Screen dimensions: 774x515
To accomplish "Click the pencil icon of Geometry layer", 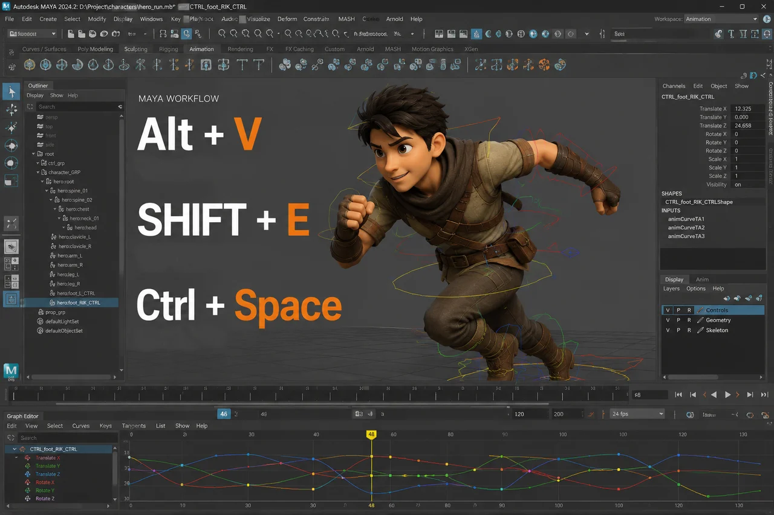I will (700, 320).
